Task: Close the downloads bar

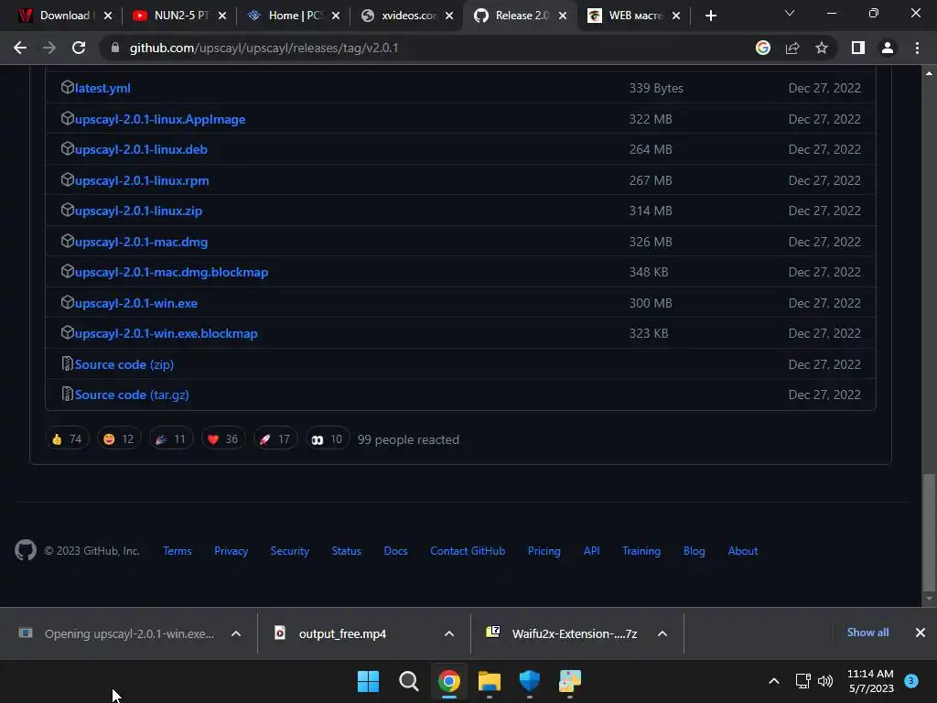Action: coord(921,633)
